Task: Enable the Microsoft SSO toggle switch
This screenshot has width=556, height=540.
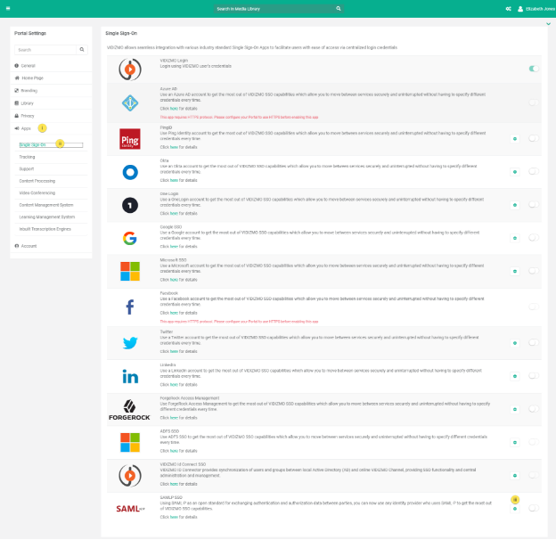Action: coord(534,271)
